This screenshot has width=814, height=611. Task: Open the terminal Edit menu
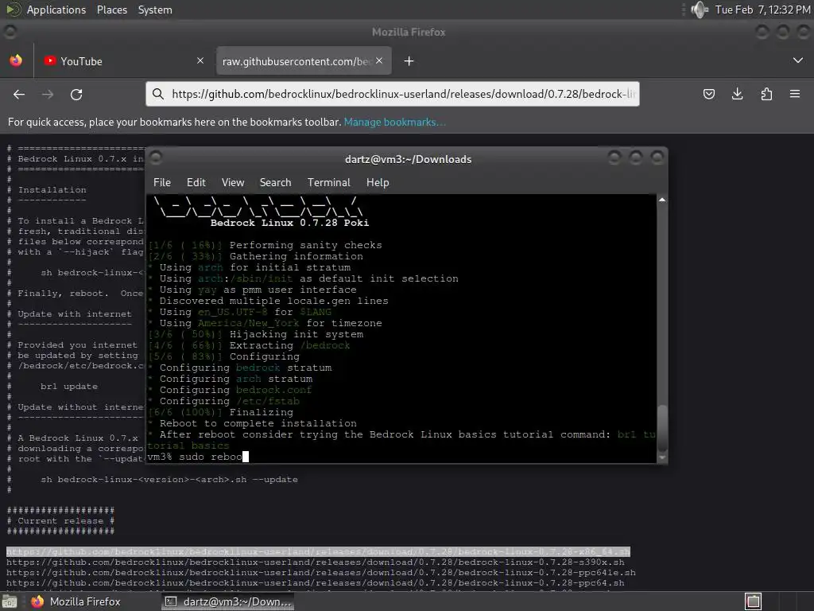196,182
